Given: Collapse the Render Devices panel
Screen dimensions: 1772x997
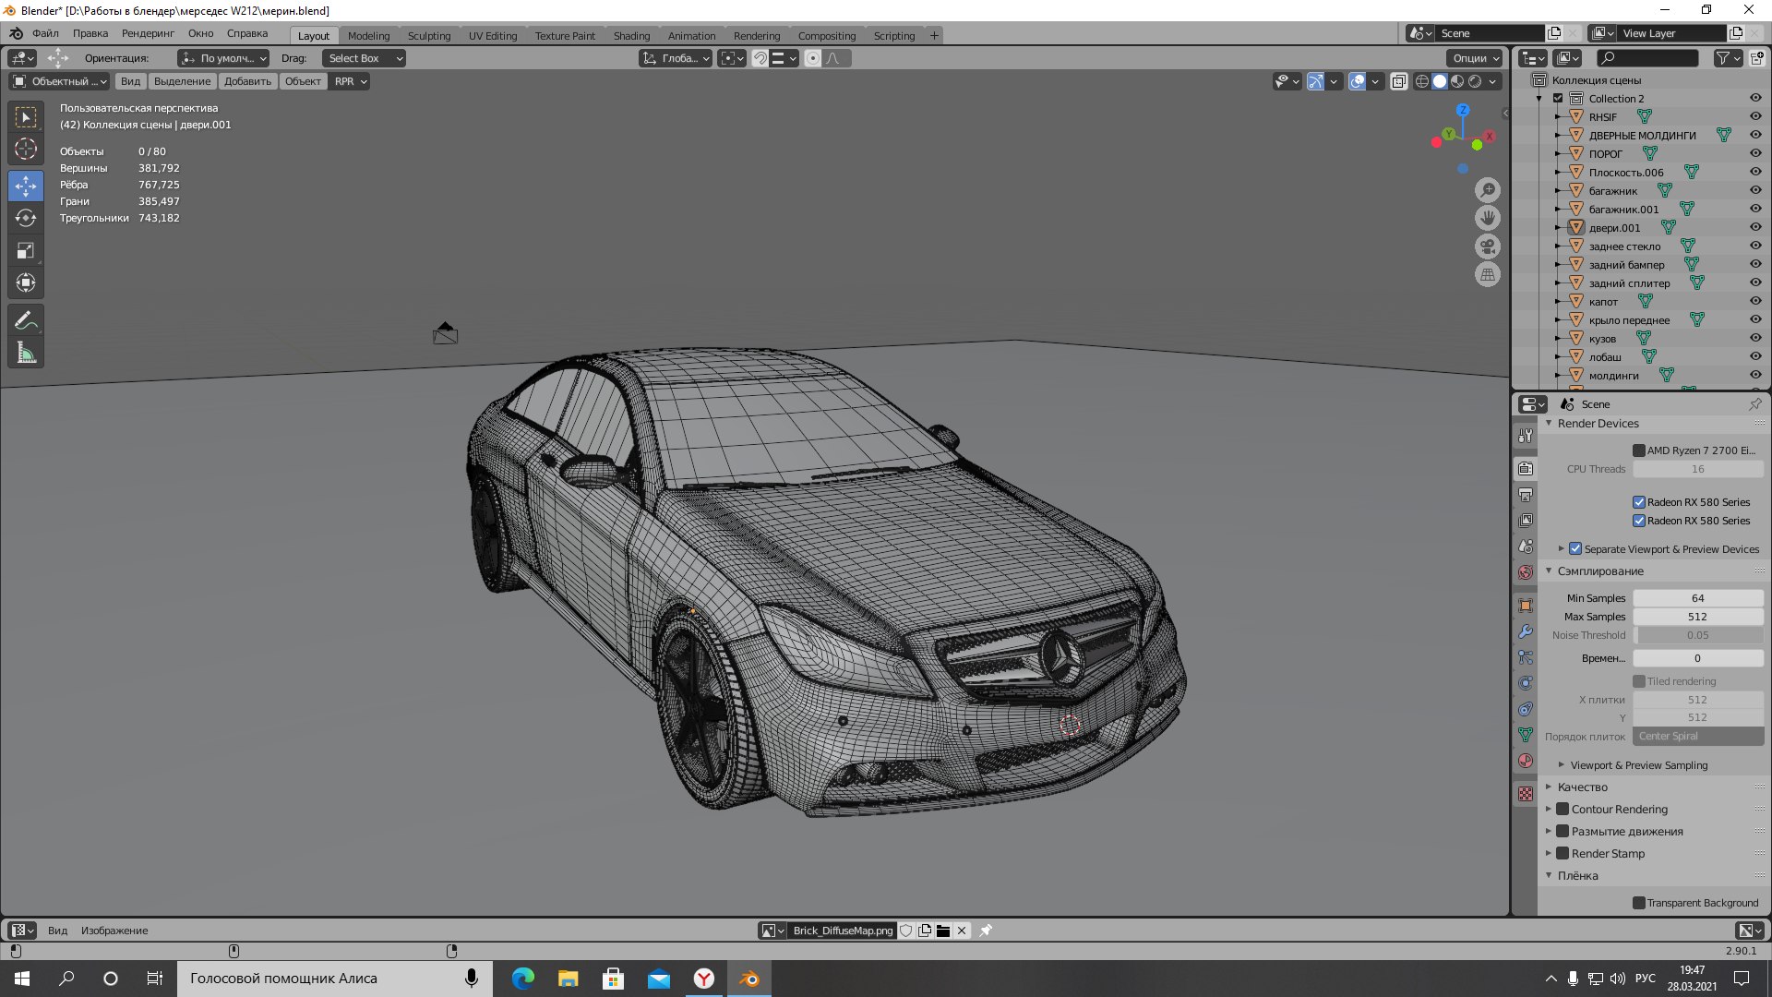Looking at the screenshot, I should [x=1549, y=423].
